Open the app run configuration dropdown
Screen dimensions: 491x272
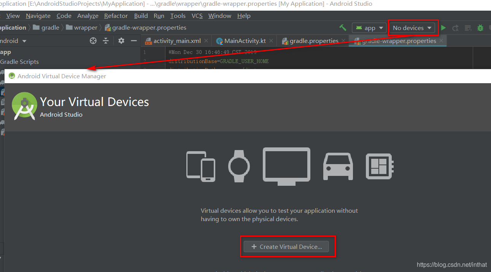point(369,28)
